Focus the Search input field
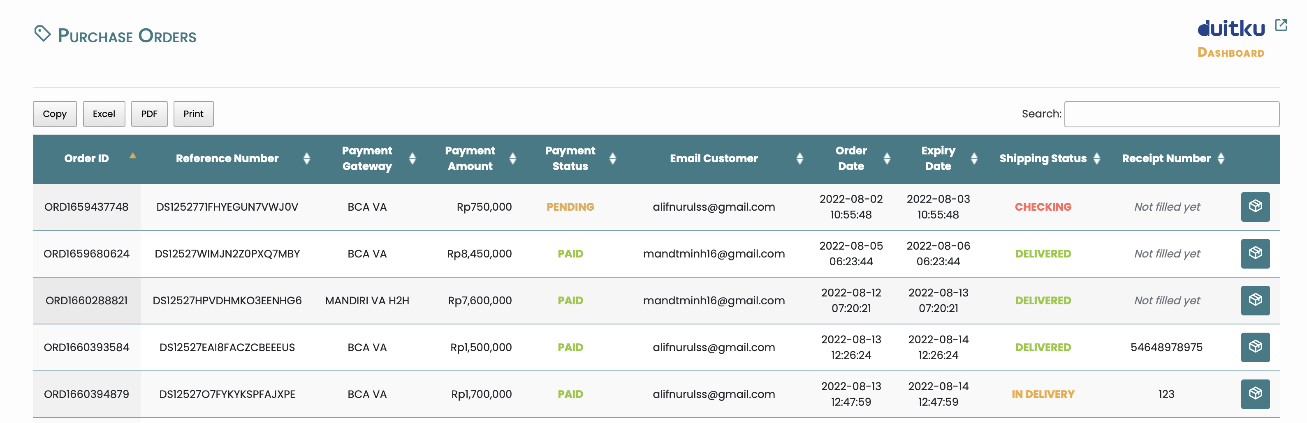 click(1171, 114)
